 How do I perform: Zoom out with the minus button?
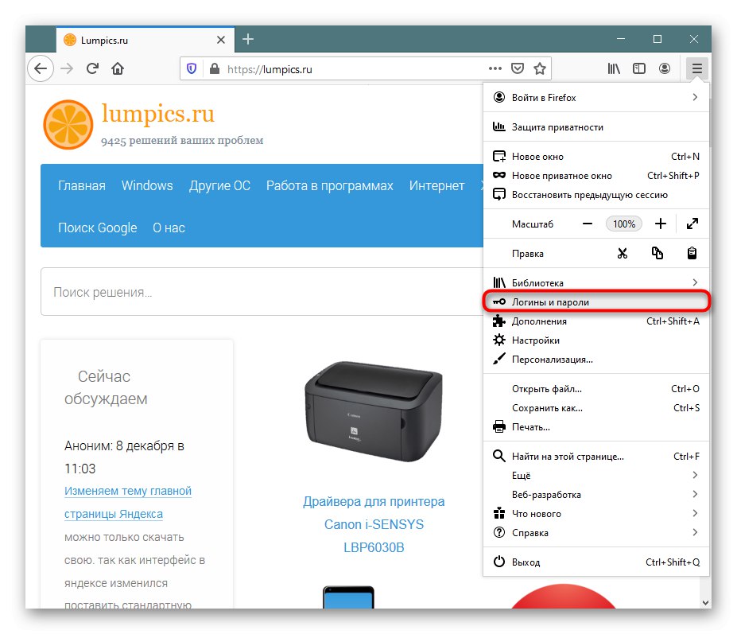pyautogui.click(x=588, y=224)
